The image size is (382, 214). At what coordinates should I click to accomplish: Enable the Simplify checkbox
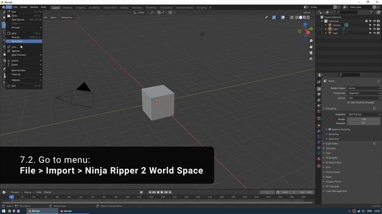pyautogui.click(x=327, y=158)
